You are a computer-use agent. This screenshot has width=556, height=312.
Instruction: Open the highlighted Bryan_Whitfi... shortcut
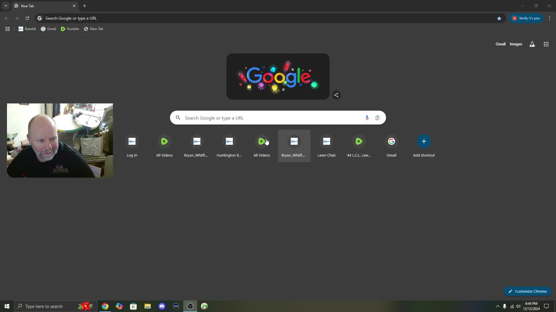[x=294, y=146]
